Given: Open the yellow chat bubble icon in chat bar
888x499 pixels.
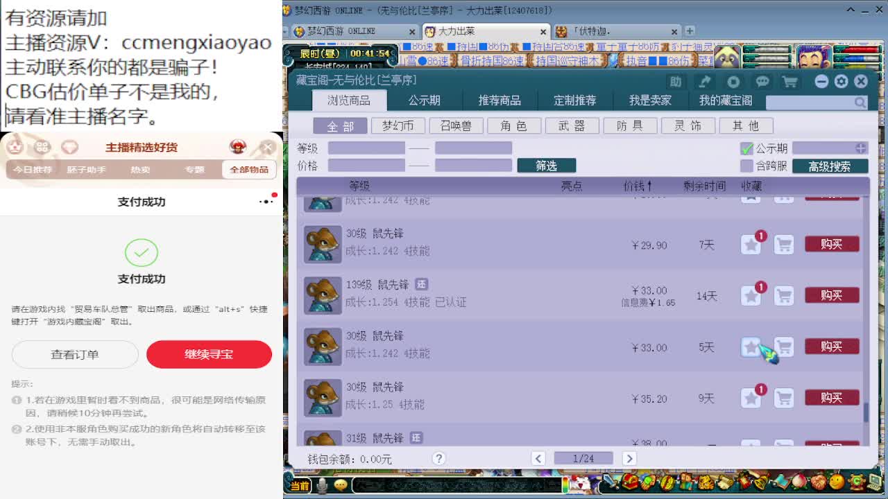Looking at the screenshot, I should pyautogui.click(x=340, y=485).
